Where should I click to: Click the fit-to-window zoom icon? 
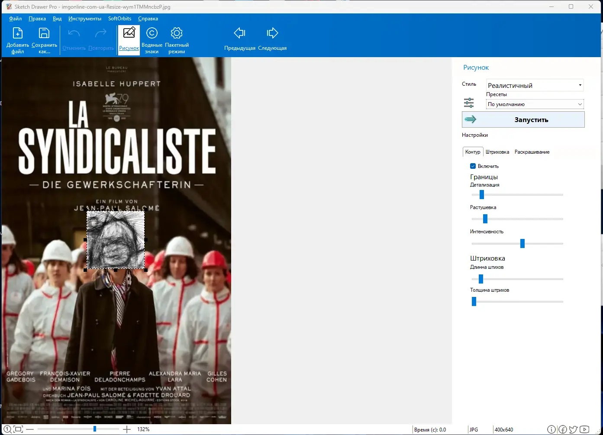(x=18, y=429)
